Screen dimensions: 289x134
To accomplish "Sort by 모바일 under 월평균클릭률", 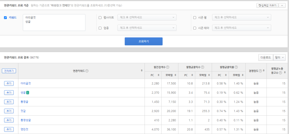I will pyautogui.click(x=243, y=75).
